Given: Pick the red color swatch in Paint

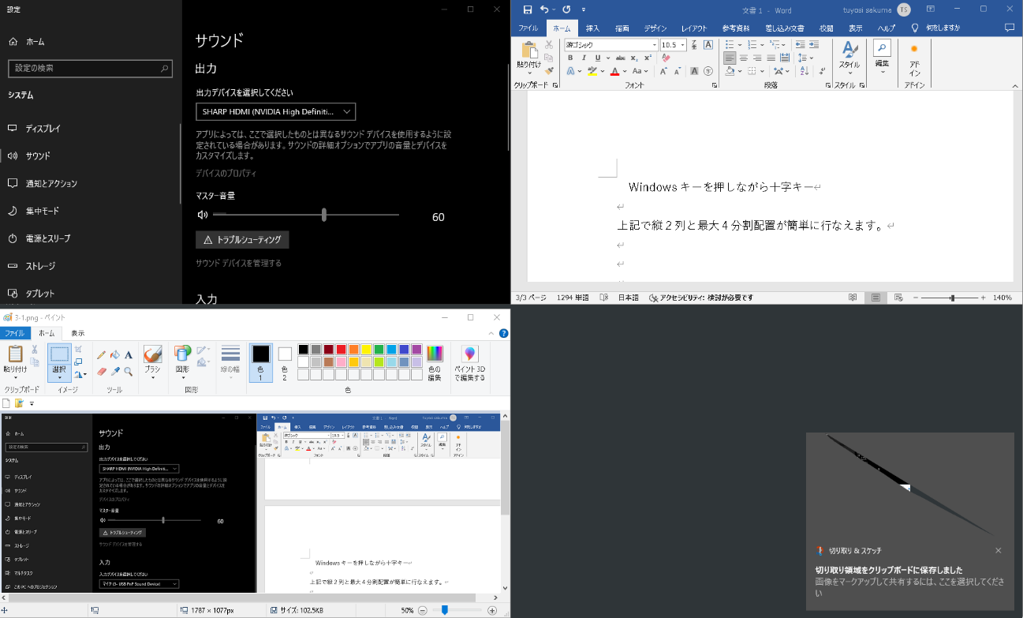Looking at the screenshot, I should 342,350.
